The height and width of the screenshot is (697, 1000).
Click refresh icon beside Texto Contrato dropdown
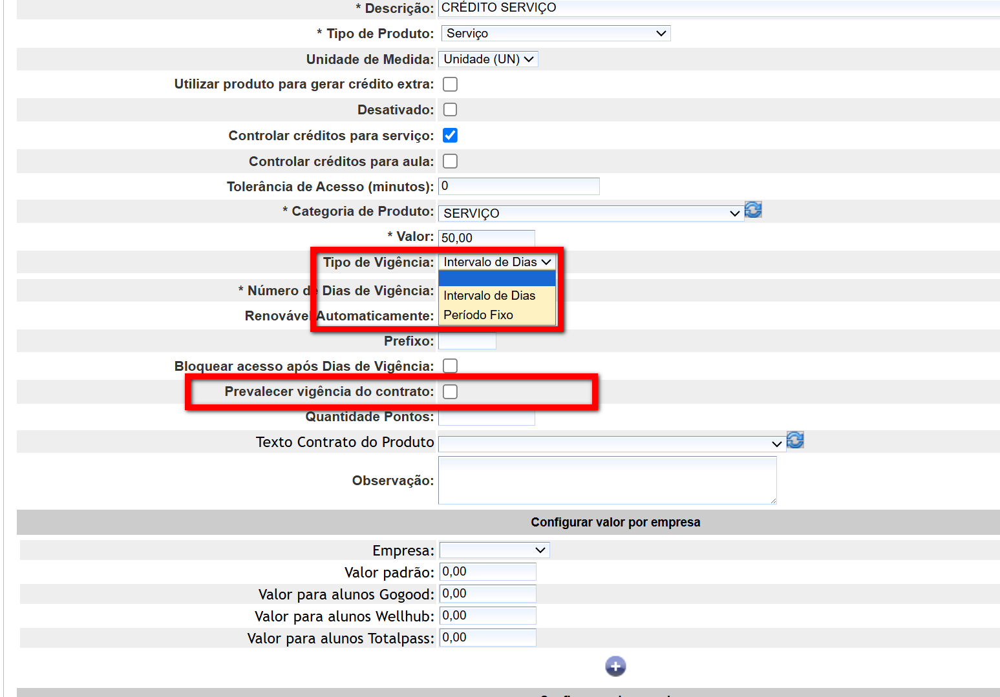coord(795,440)
